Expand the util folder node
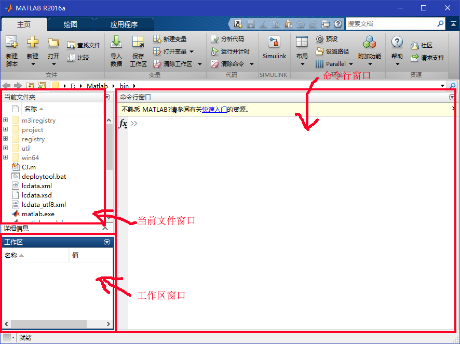This screenshot has height=344, width=460. tap(6, 148)
